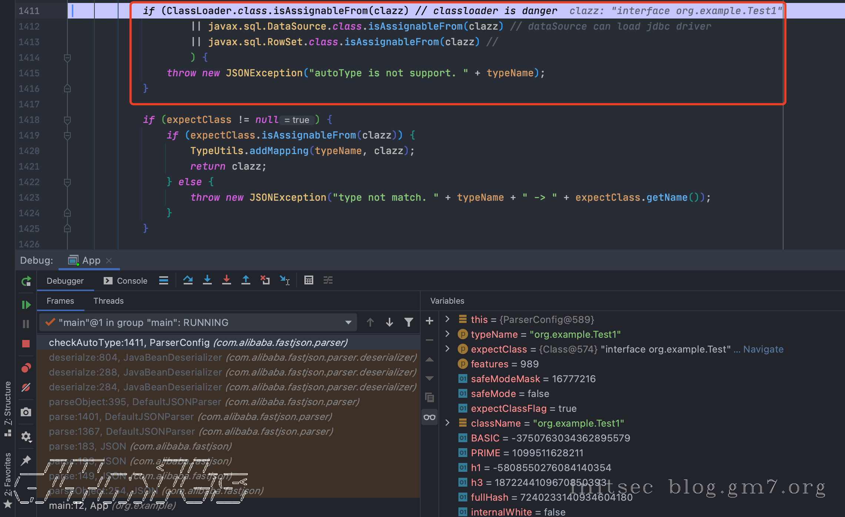Rerun App with the green rerun icon
Viewport: 845px width, 517px height.
pyautogui.click(x=26, y=281)
